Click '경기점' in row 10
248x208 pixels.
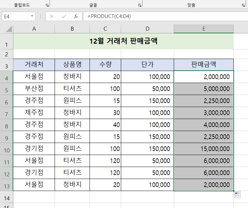tap(34, 149)
